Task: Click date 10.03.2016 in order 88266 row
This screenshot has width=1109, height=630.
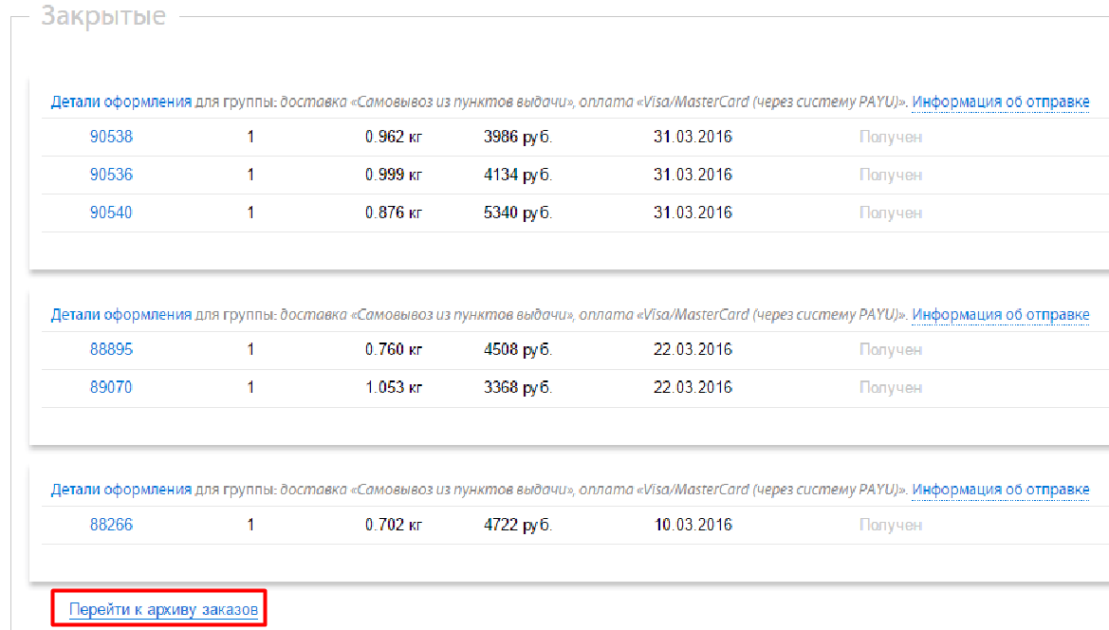Action: click(x=693, y=525)
